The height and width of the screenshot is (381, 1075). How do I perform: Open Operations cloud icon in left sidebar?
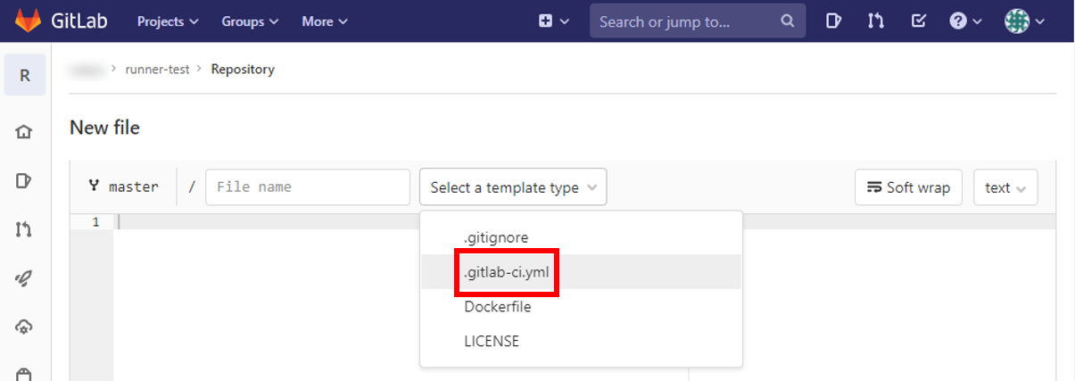point(24,327)
